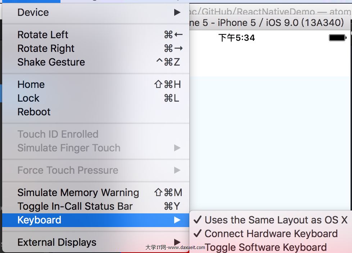Screen dimensions: 352x253
Task: Trigger the Shake Gesture command
Action: pyautogui.click(x=51, y=62)
